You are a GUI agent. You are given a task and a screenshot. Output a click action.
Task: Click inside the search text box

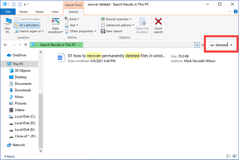click(218, 45)
